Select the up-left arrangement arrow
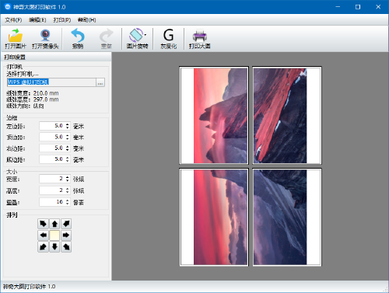Screen dimensions: 389x293 43,224
